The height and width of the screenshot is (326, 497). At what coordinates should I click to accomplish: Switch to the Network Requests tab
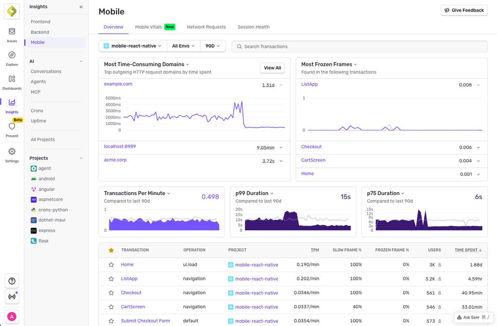tap(206, 27)
